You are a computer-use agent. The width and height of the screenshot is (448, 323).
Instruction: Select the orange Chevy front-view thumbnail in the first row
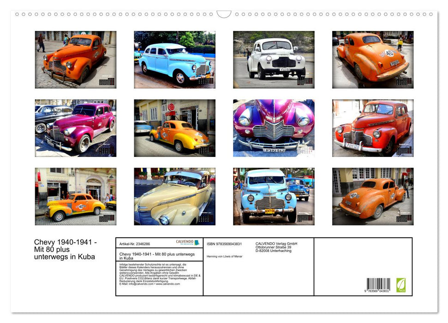click(x=75, y=60)
